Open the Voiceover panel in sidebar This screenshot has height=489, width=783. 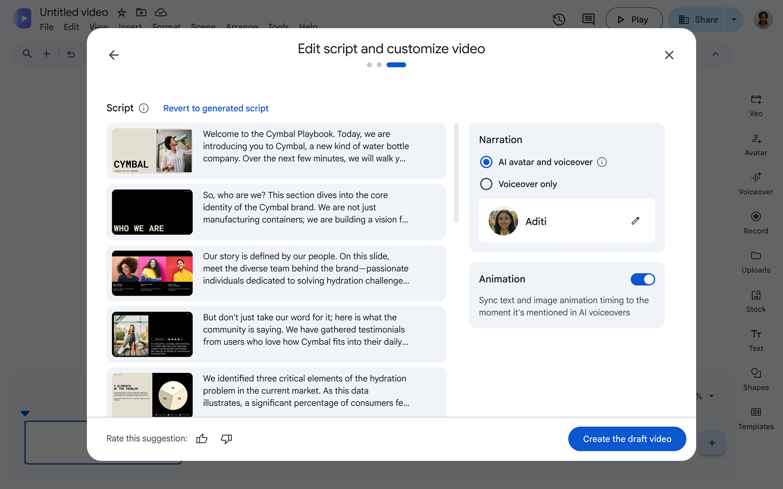756,184
